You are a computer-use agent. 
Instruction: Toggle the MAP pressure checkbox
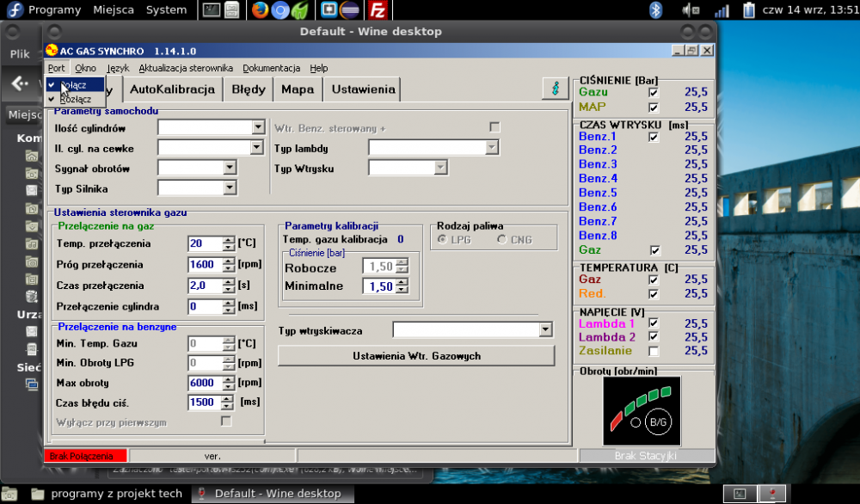tap(654, 108)
